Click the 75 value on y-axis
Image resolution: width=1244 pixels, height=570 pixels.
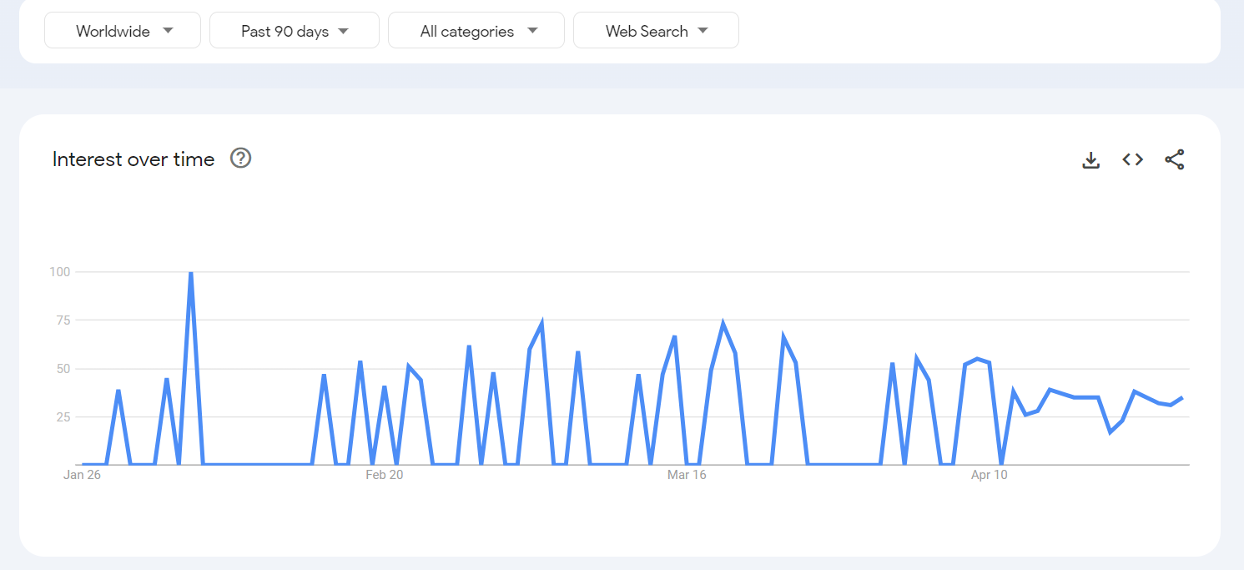(x=63, y=320)
